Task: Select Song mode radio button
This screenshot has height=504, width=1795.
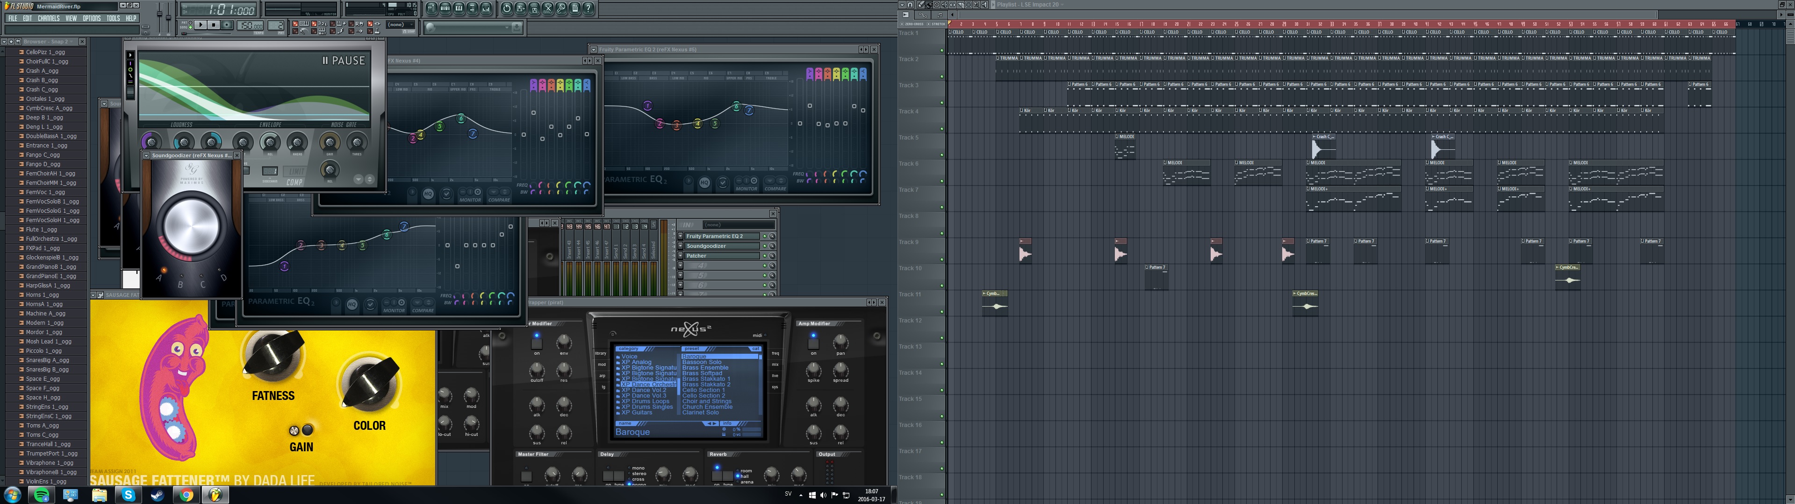Action: pyautogui.click(x=191, y=27)
